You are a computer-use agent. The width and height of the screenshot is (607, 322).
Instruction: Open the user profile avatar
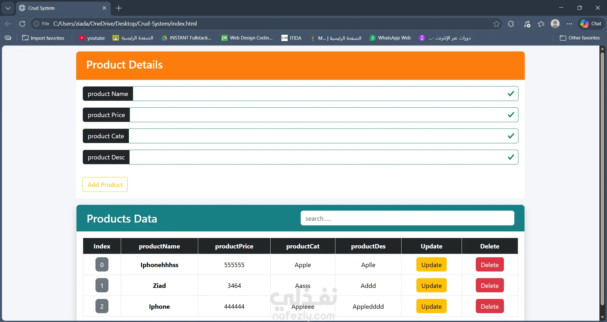point(555,24)
